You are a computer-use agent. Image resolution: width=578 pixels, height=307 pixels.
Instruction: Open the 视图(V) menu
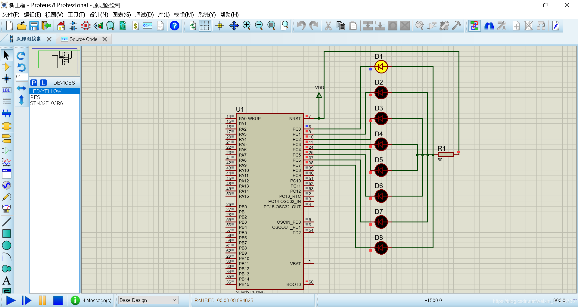point(54,14)
